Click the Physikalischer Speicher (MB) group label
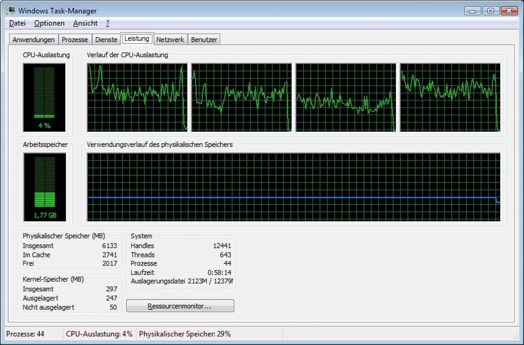This screenshot has height=345, width=524. point(64,236)
